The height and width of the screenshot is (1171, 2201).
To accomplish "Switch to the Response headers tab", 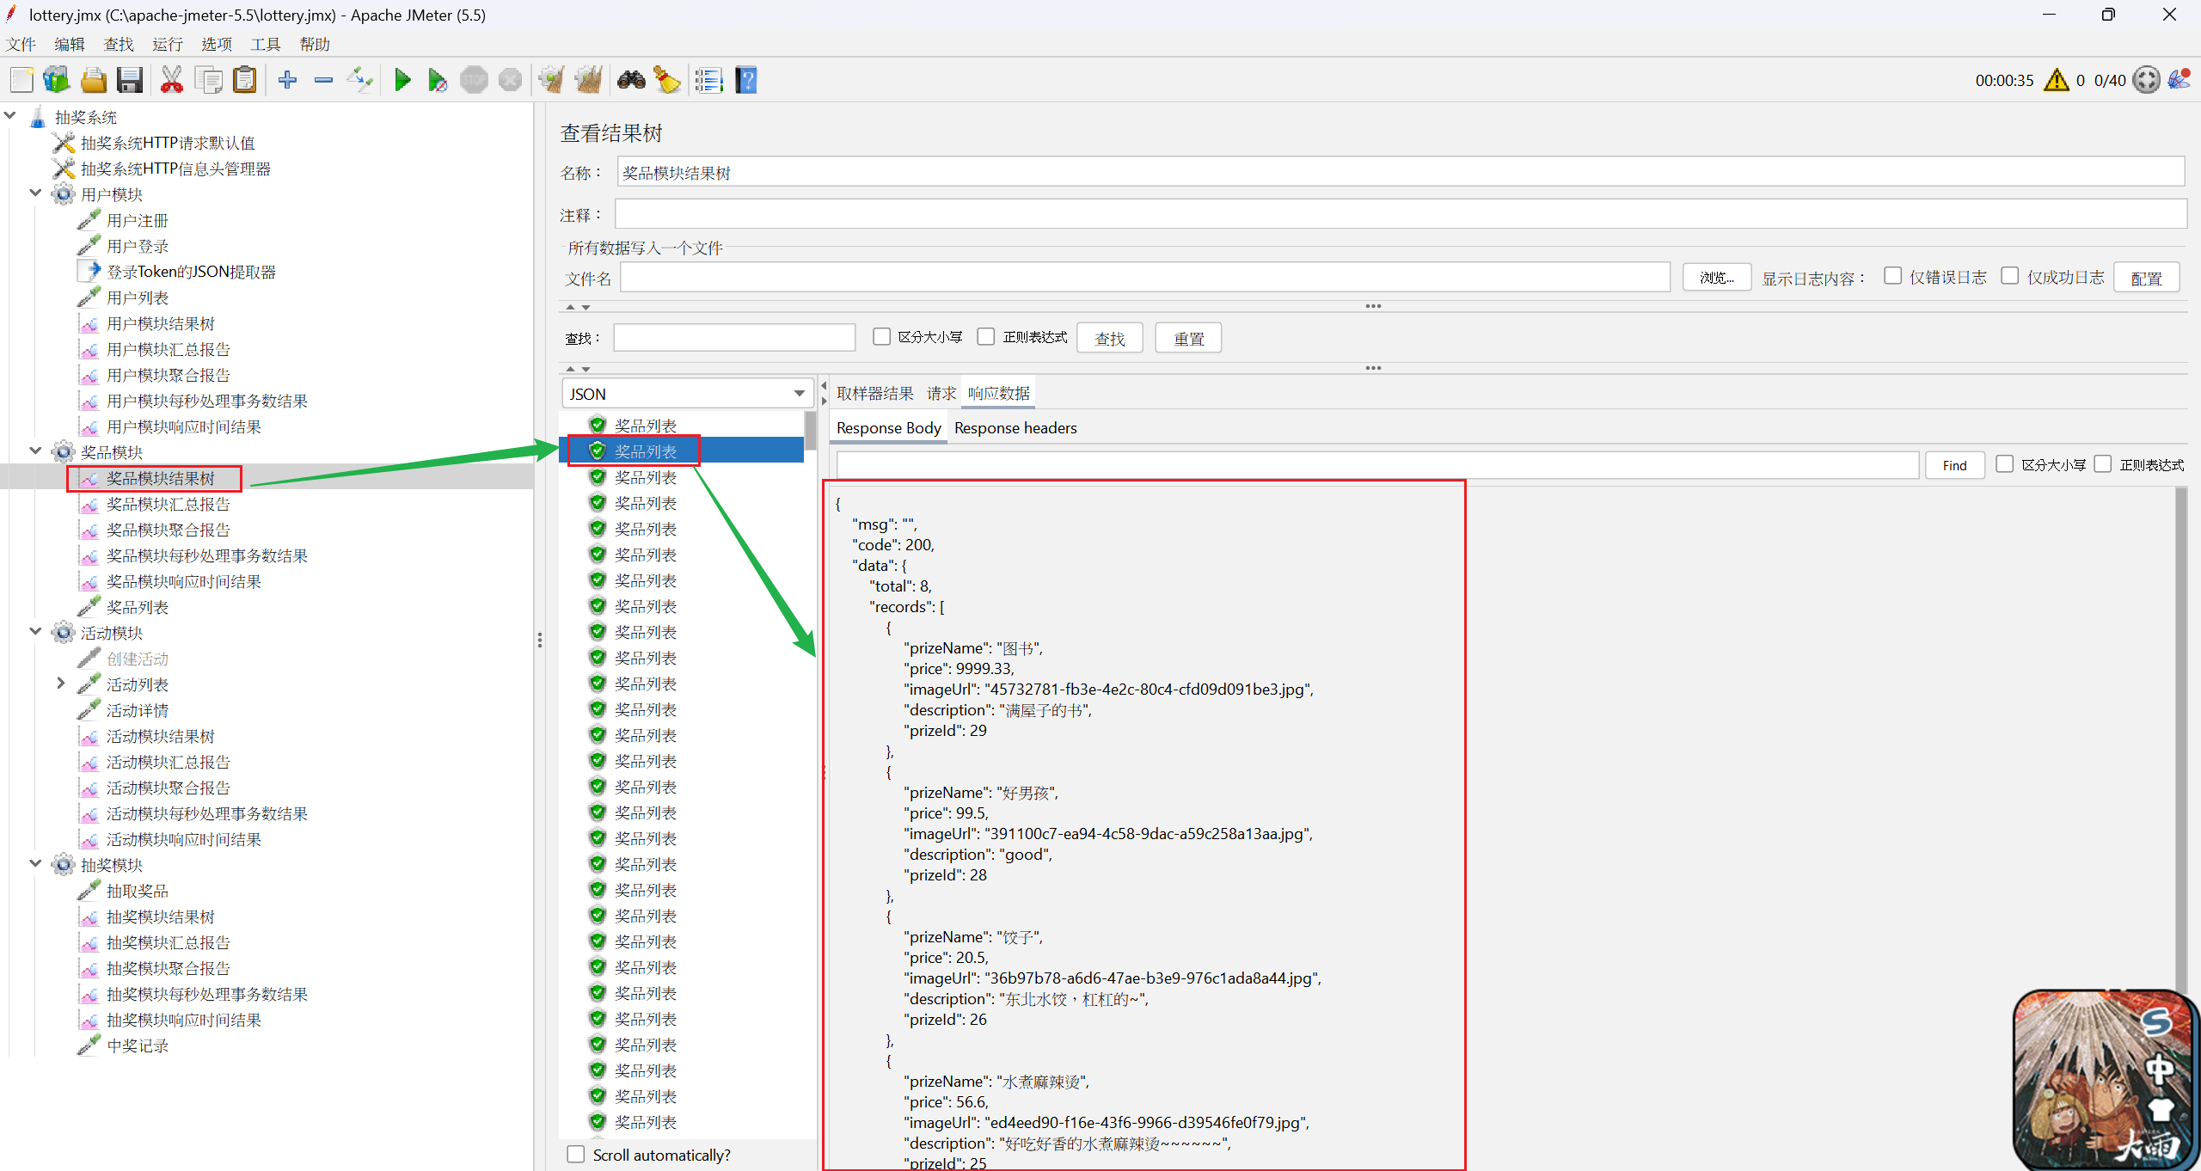I will pos(1015,428).
